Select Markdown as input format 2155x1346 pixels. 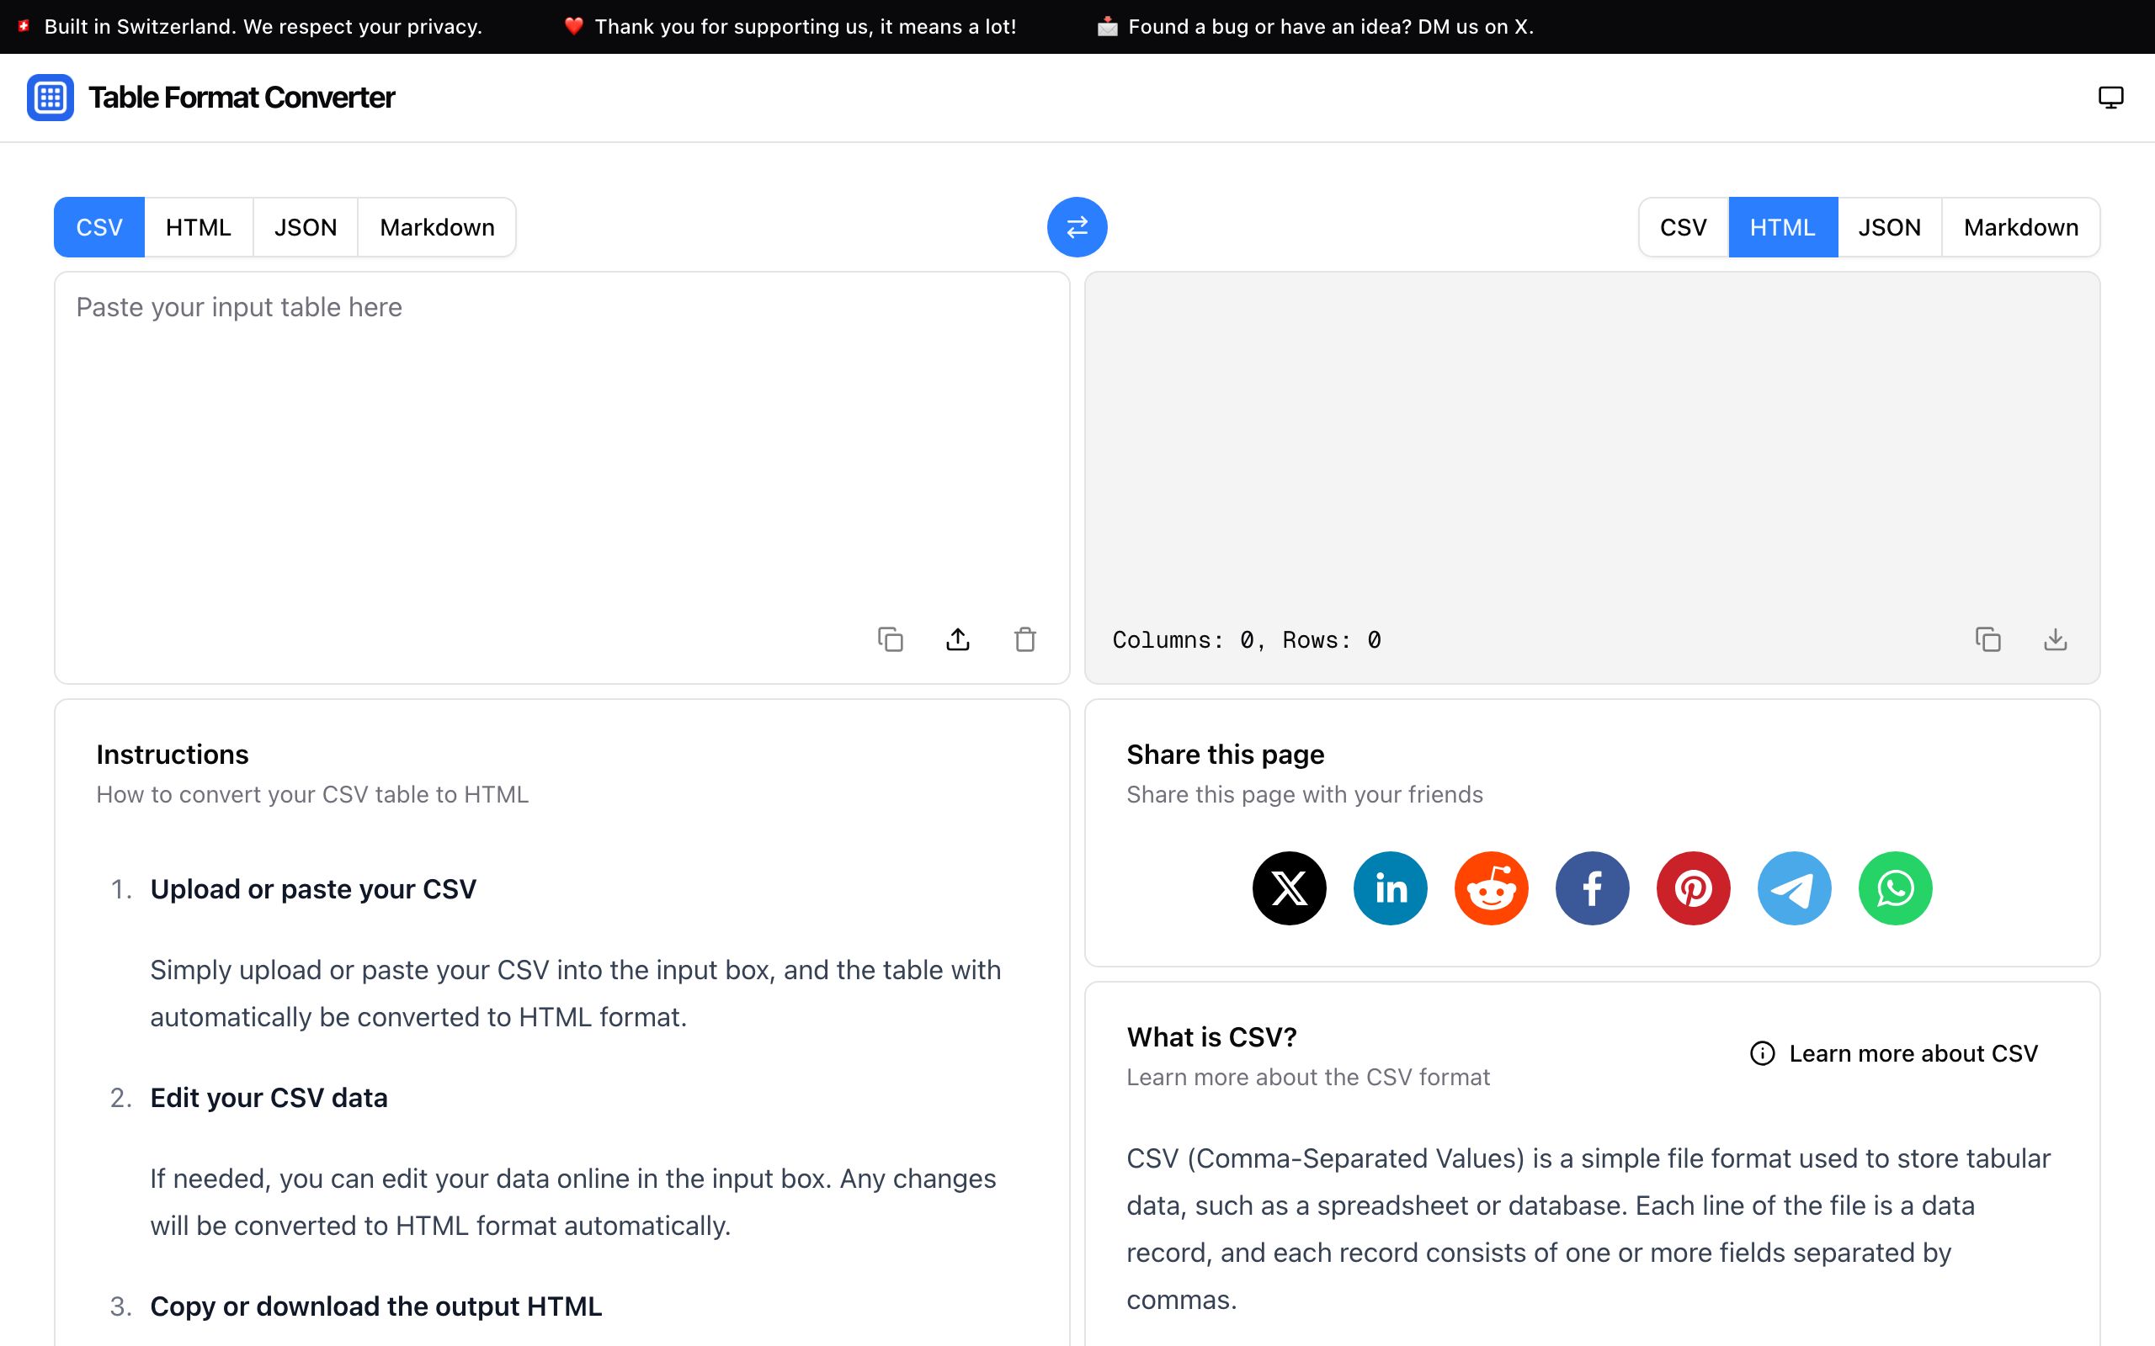point(436,227)
